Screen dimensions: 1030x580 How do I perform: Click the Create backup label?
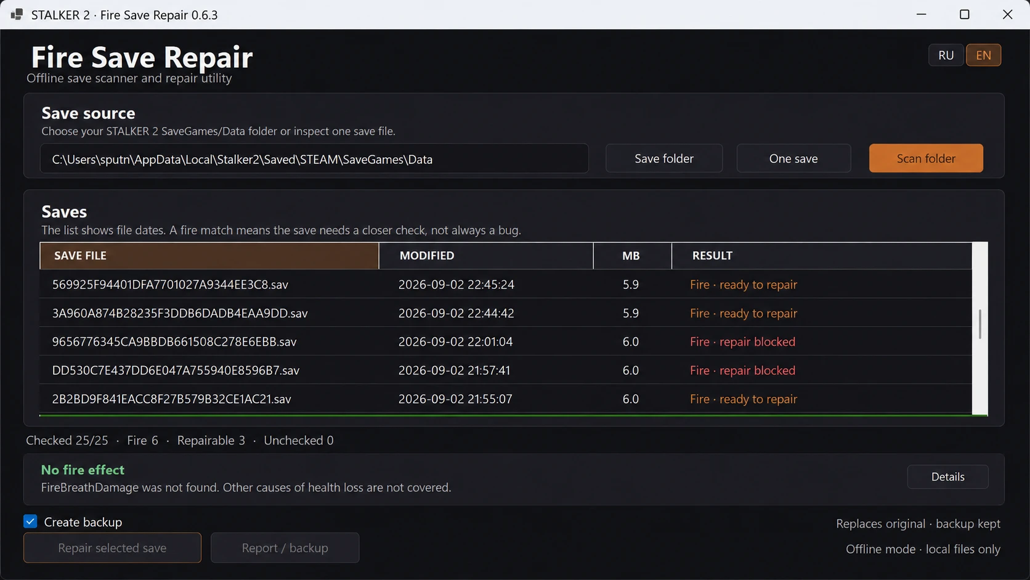click(83, 522)
